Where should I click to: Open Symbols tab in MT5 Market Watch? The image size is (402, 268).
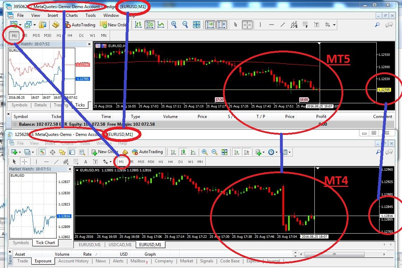[19, 105]
